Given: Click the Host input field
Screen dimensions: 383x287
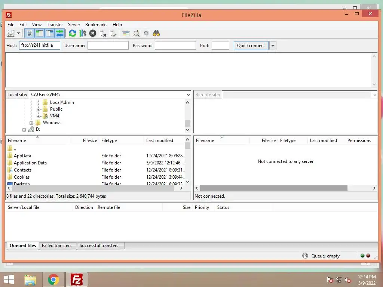Looking at the screenshot, I should click(x=40, y=45).
